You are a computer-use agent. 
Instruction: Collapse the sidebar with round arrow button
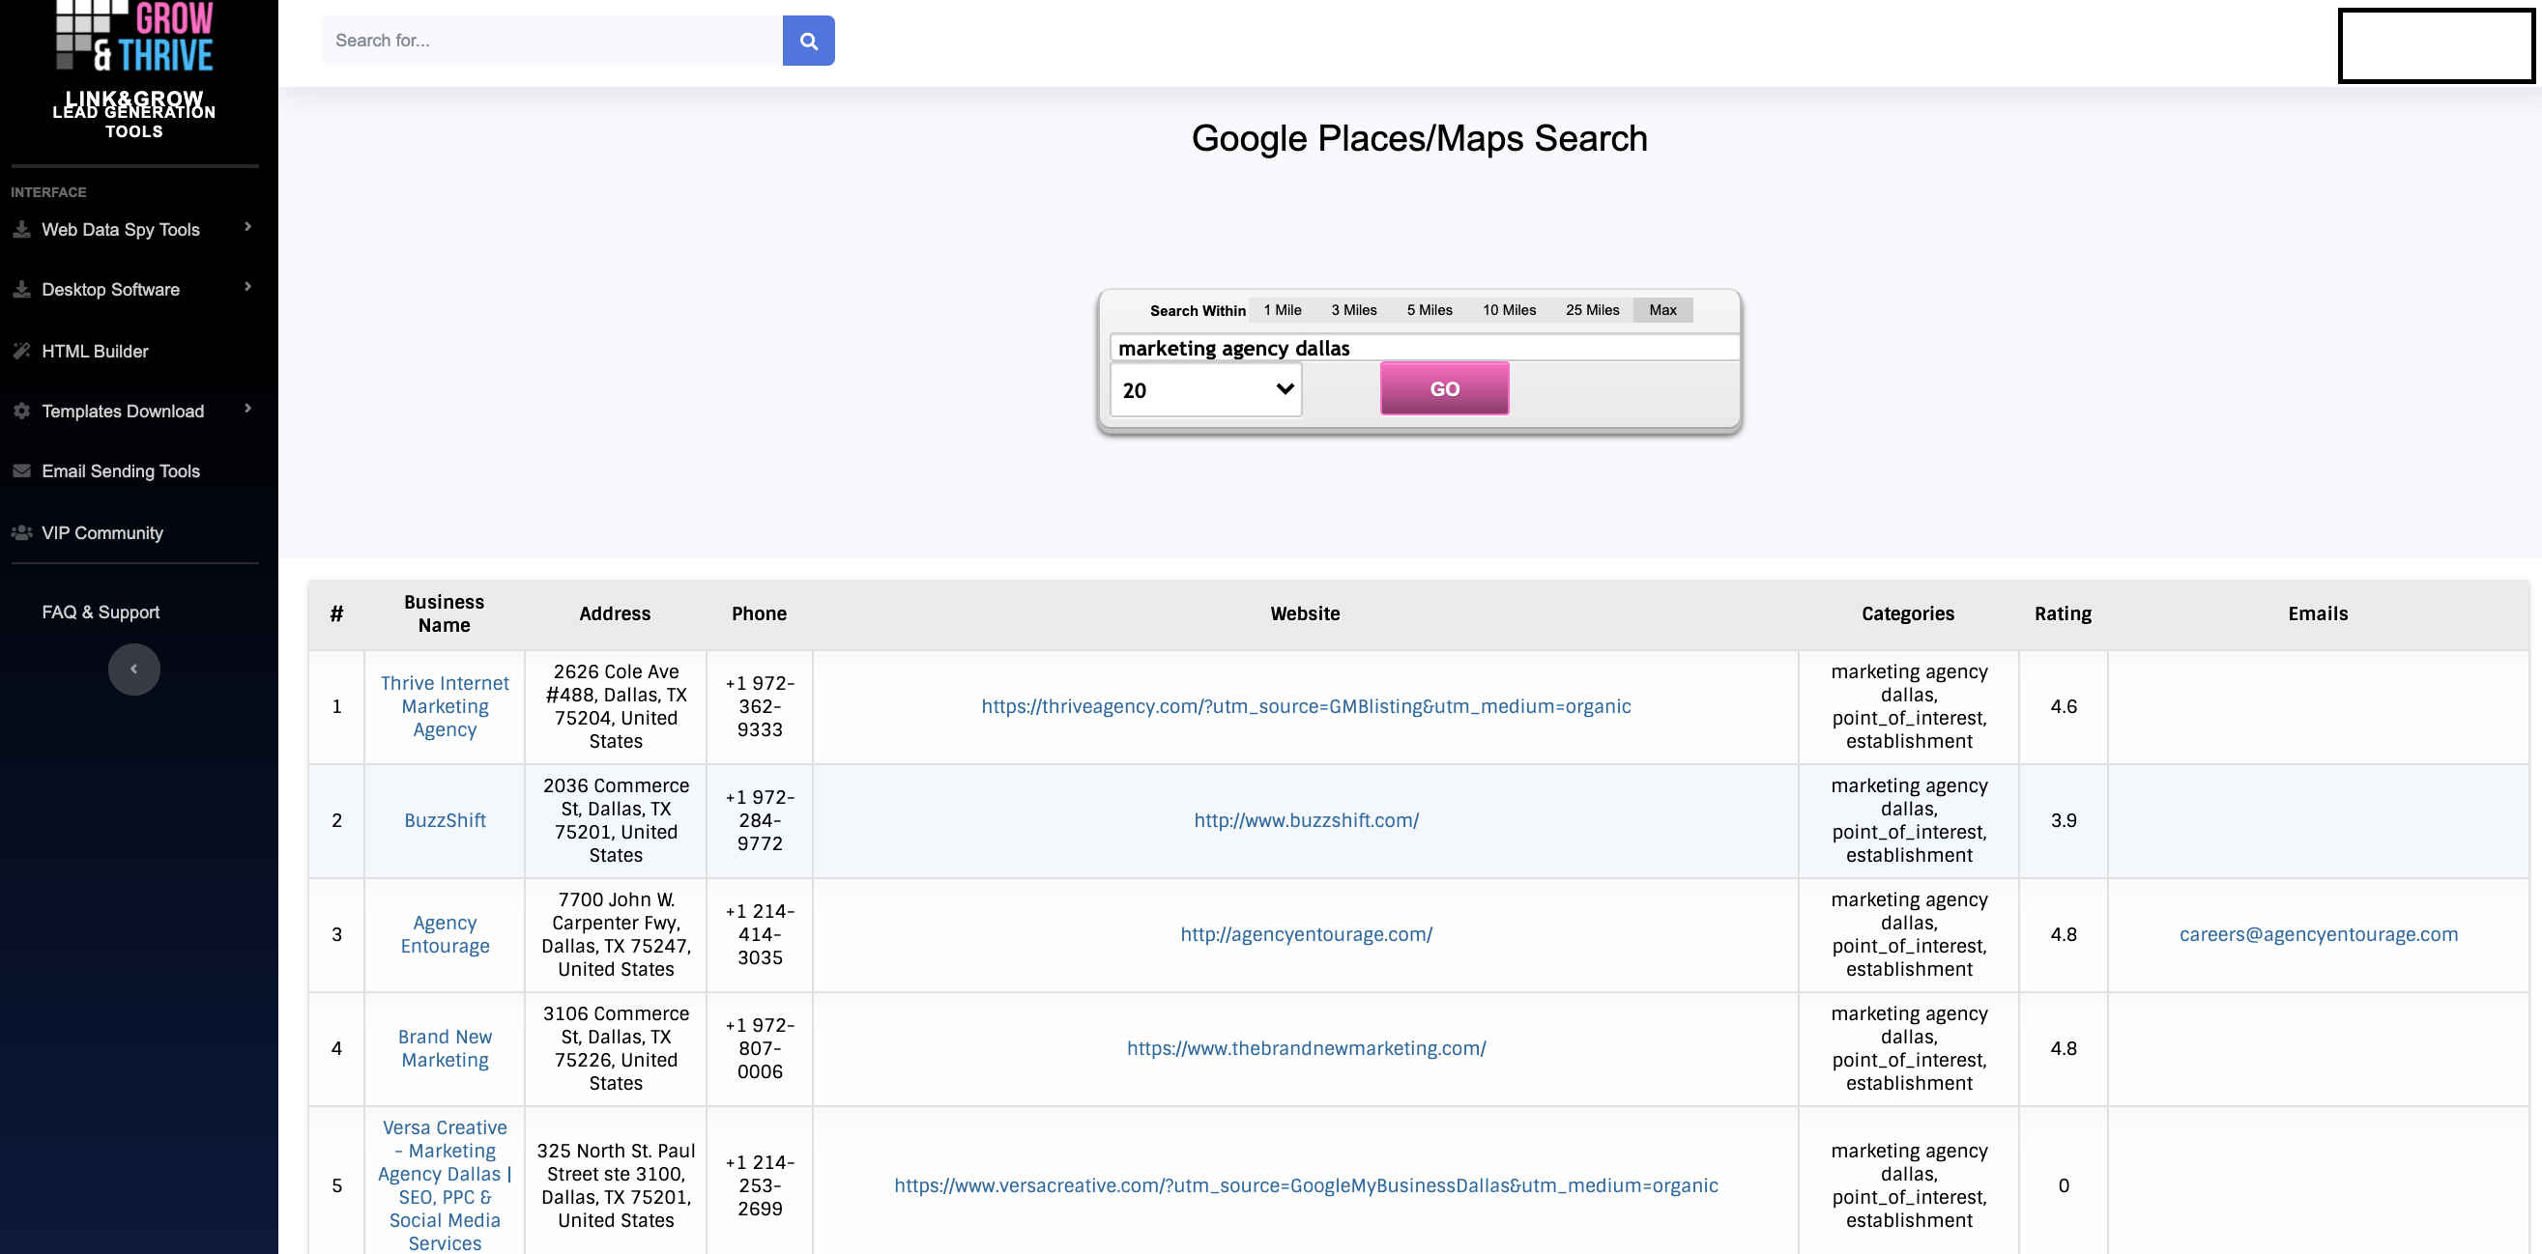tap(134, 669)
